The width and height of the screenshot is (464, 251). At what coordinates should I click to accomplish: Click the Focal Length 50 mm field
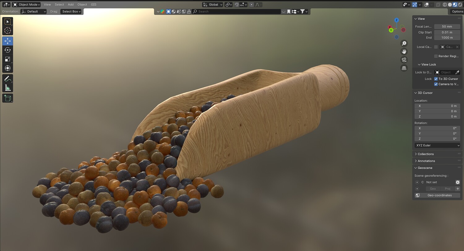(447, 27)
